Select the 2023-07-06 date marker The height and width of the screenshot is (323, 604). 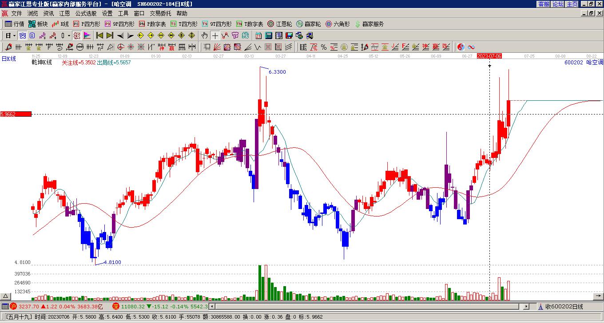pos(489,56)
